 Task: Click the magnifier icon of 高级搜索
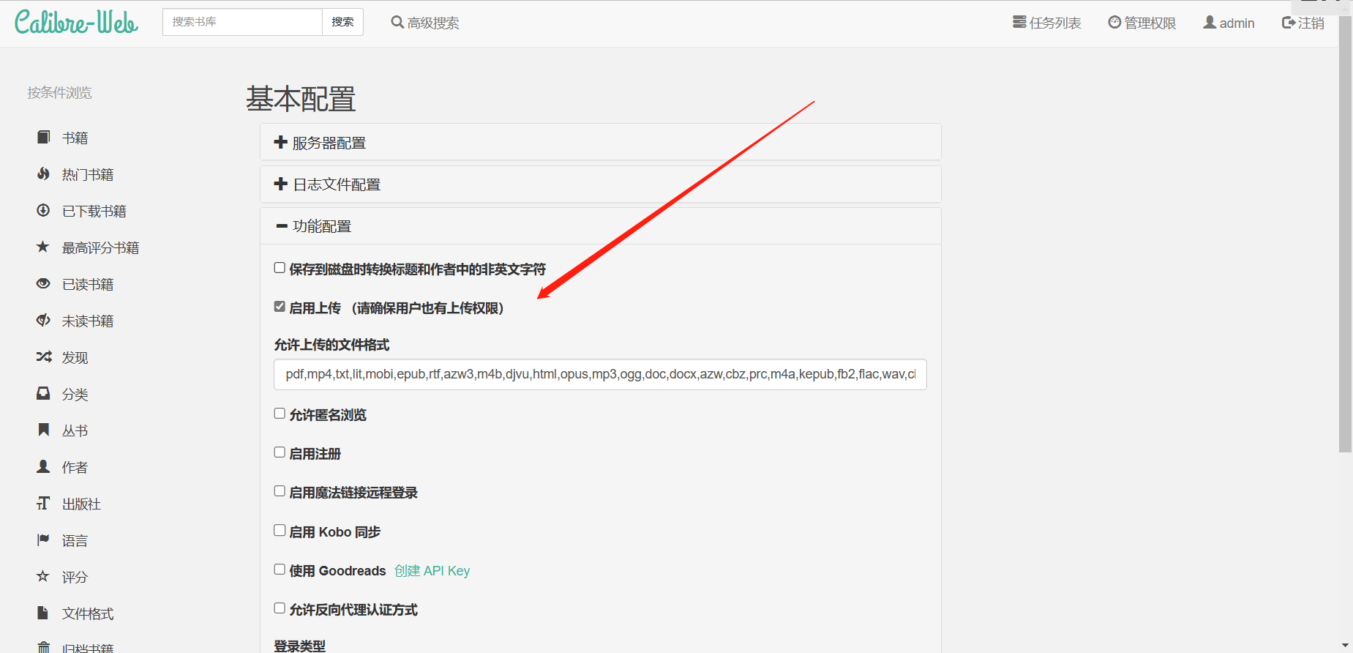coord(397,22)
